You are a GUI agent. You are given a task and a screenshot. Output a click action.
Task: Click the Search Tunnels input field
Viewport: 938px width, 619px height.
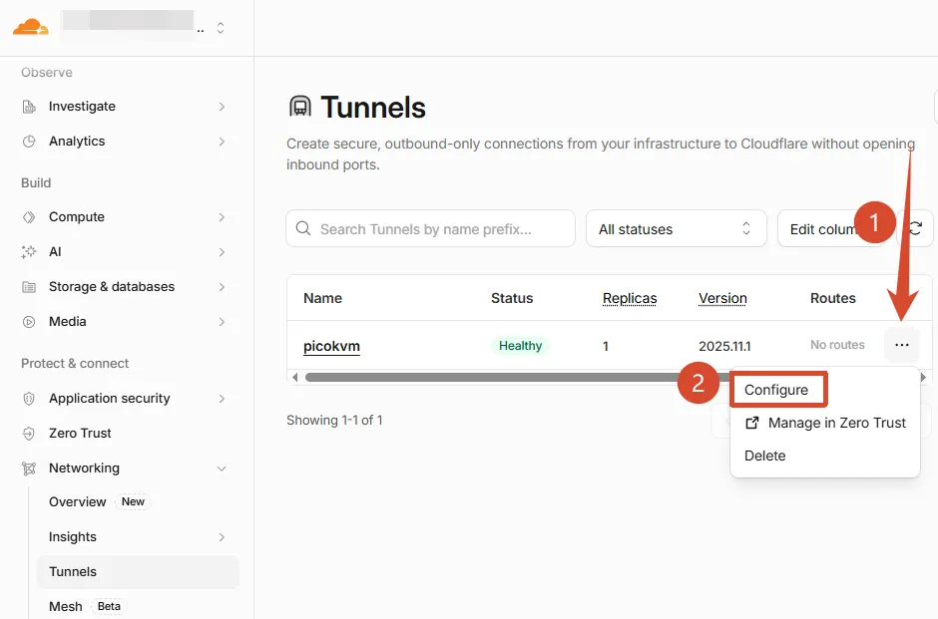[x=431, y=228]
